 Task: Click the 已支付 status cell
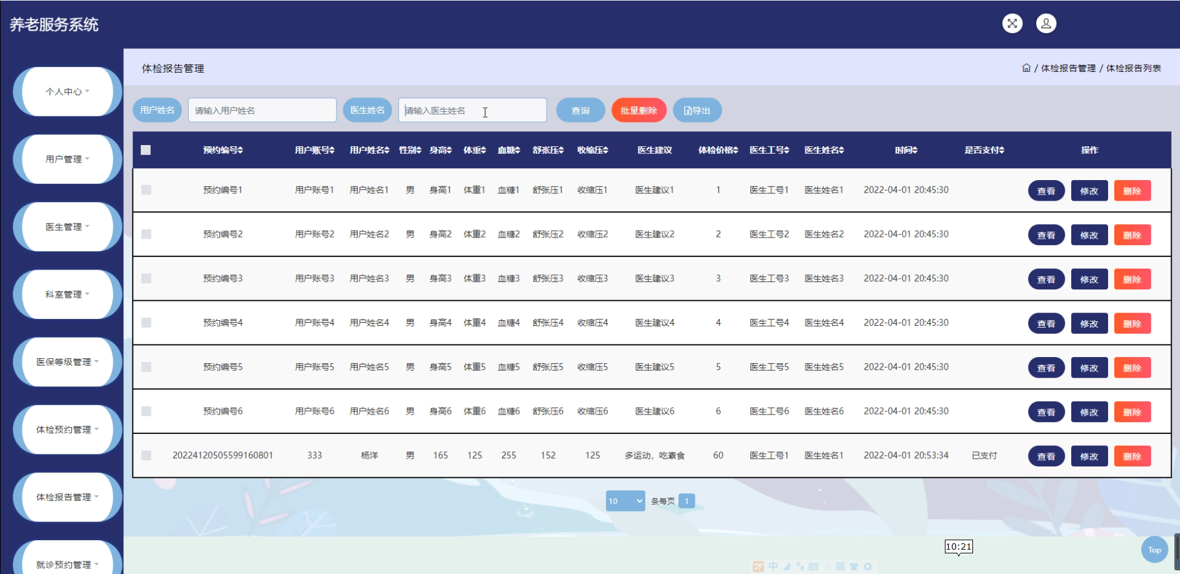tap(984, 456)
